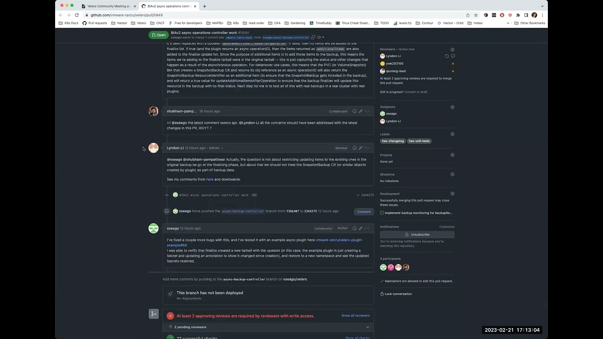Reload the page with browser refresh
The width and height of the screenshot is (603, 339).
click(x=77, y=15)
